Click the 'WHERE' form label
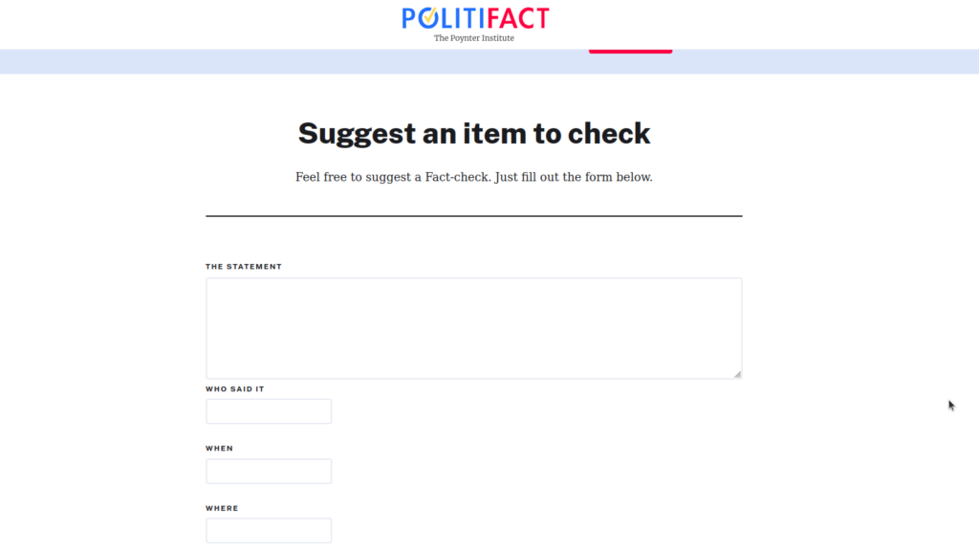 point(222,508)
